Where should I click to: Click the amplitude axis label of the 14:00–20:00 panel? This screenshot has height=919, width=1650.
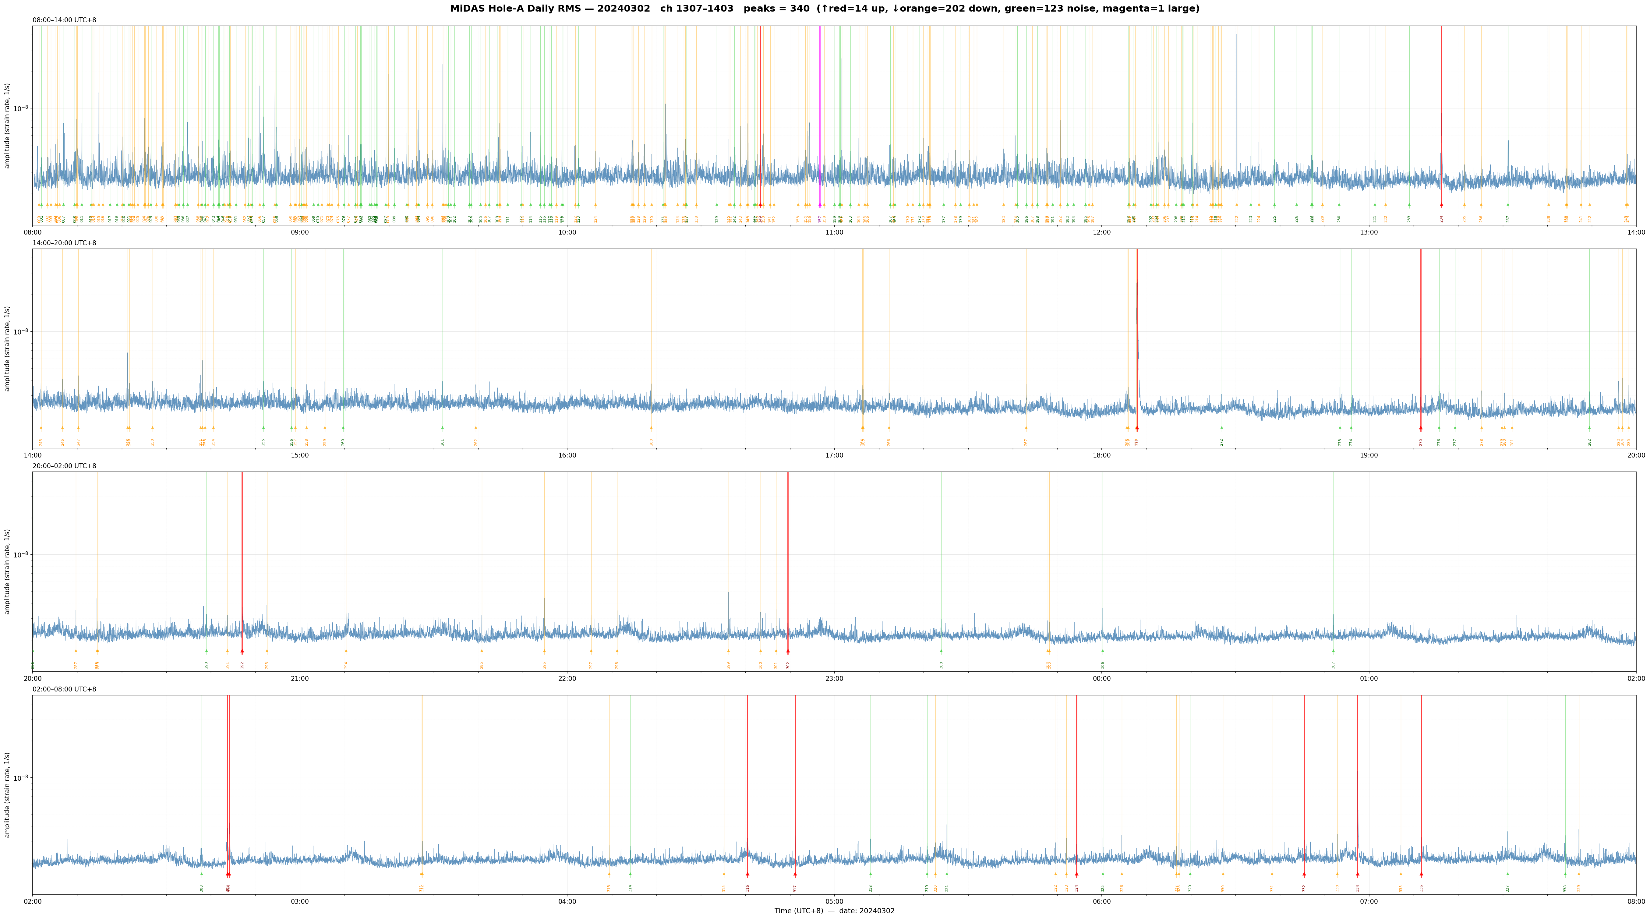(x=8, y=348)
